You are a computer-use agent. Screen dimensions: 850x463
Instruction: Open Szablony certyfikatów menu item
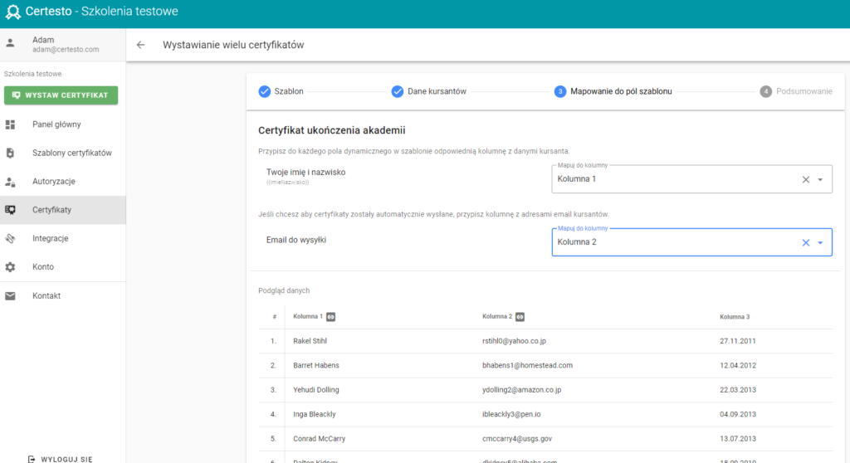coord(63,153)
